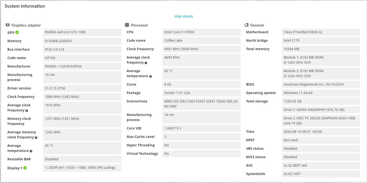Select the GUI version v2.32.8897 s64

(321, 165)
